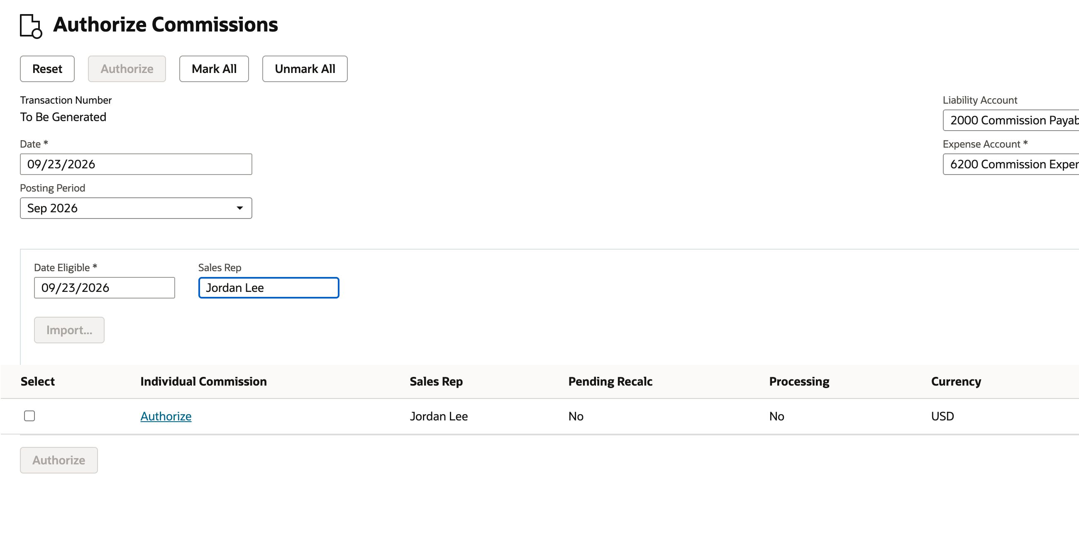Click the Processing column header
This screenshot has height=539, width=1079.
[x=799, y=381]
